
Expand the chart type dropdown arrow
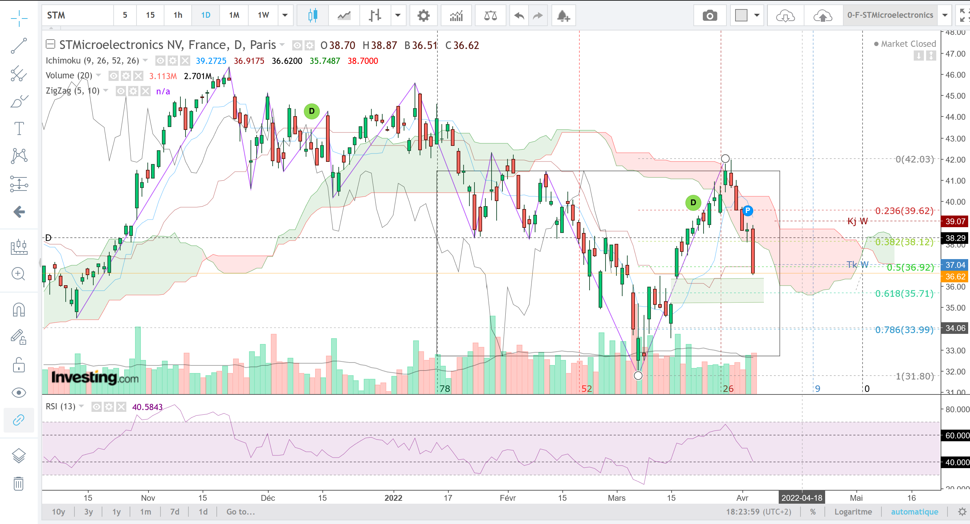pyautogui.click(x=398, y=16)
